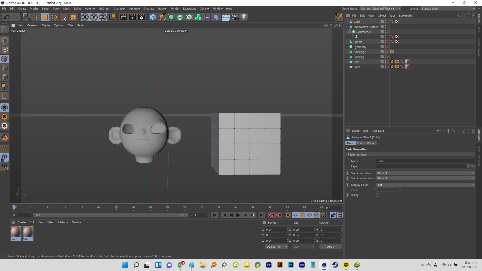
Task: Toggle Y axis lock
Action: click(94, 17)
